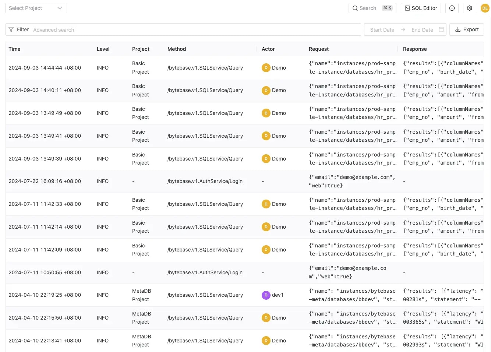Click the DE profile avatar
This screenshot has width=491, height=352.
[485, 8]
